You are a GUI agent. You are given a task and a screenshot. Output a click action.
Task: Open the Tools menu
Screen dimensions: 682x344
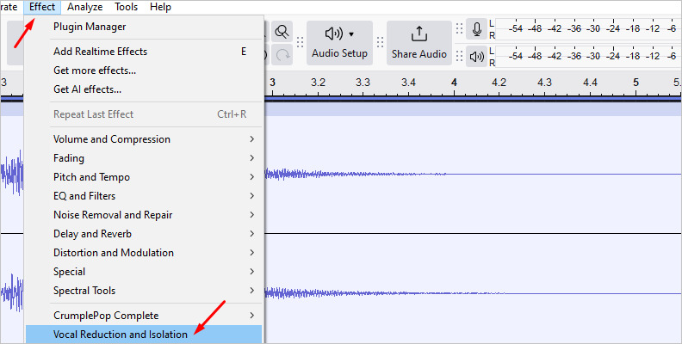pos(126,7)
